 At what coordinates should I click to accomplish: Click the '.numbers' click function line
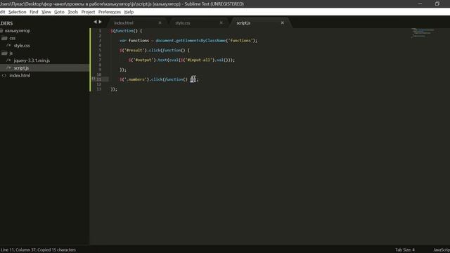coord(159,79)
